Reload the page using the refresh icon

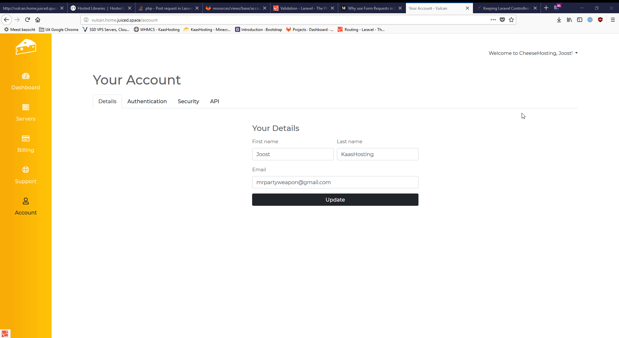28,20
